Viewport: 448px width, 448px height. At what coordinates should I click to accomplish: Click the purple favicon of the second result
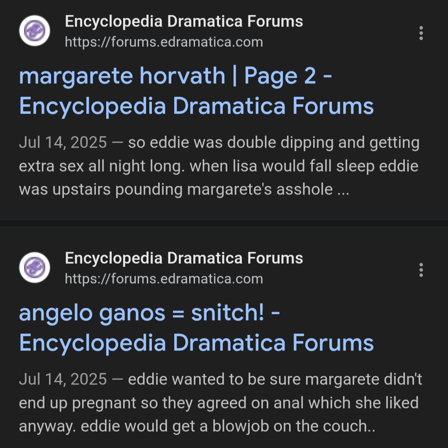point(35,268)
